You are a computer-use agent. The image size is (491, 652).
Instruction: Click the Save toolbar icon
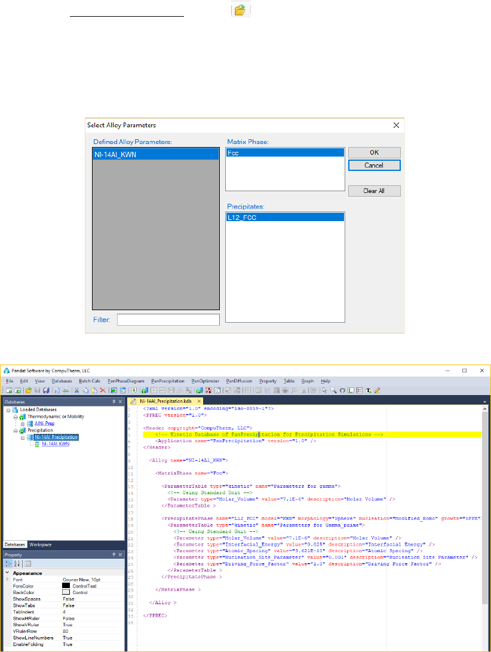click(x=38, y=390)
